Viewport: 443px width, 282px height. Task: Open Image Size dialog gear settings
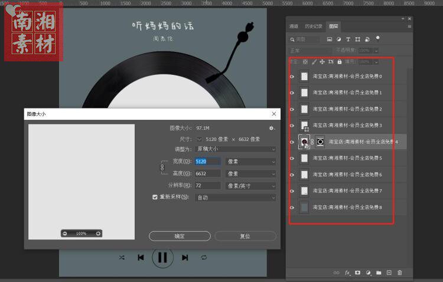click(x=272, y=128)
